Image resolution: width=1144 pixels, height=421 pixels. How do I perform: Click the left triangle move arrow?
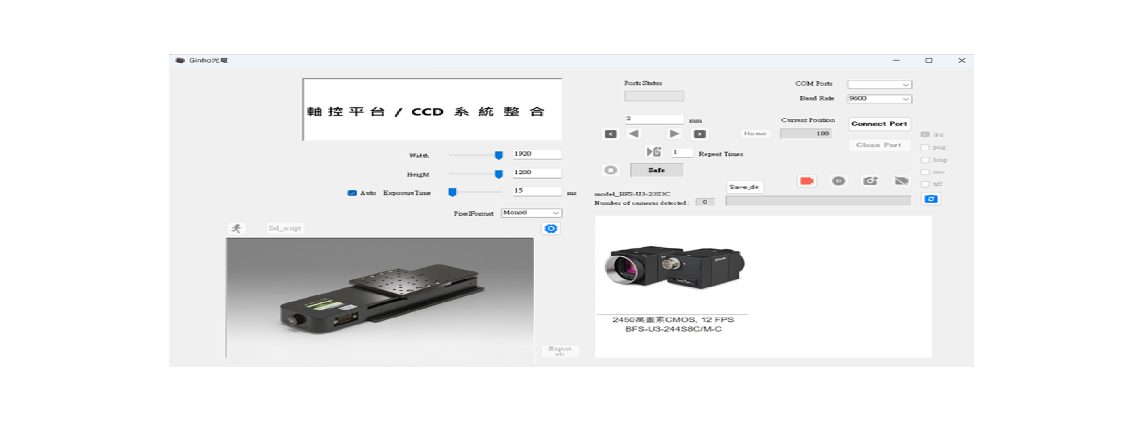point(634,134)
